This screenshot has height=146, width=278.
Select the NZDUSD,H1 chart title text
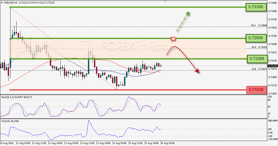[x=11, y=3]
